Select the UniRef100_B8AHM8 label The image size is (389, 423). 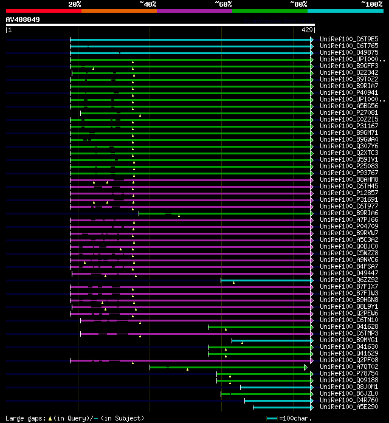(x=349, y=179)
